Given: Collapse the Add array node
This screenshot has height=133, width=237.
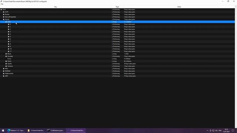Looking at the screenshot, I should 6,22.
